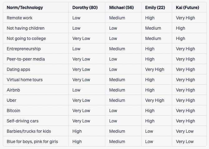Click the Airbnb row label
The width and height of the screenshot is (209, 149).
13,90
